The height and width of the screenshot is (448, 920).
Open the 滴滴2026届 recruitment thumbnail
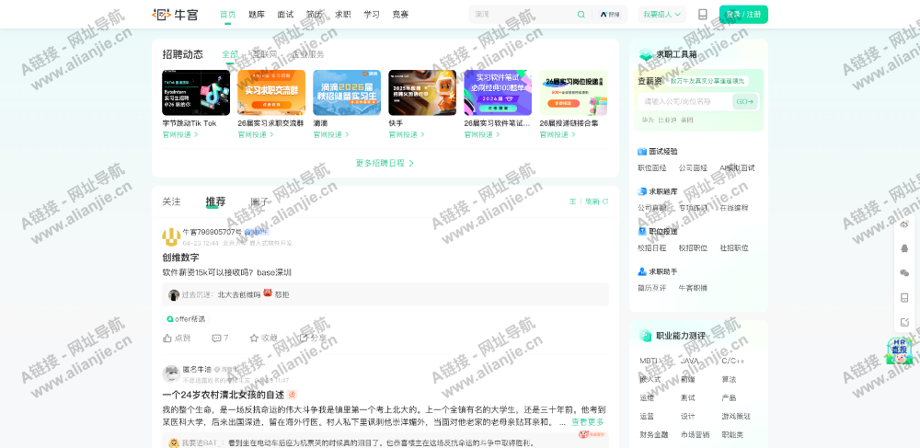click(x=347, y=93)
